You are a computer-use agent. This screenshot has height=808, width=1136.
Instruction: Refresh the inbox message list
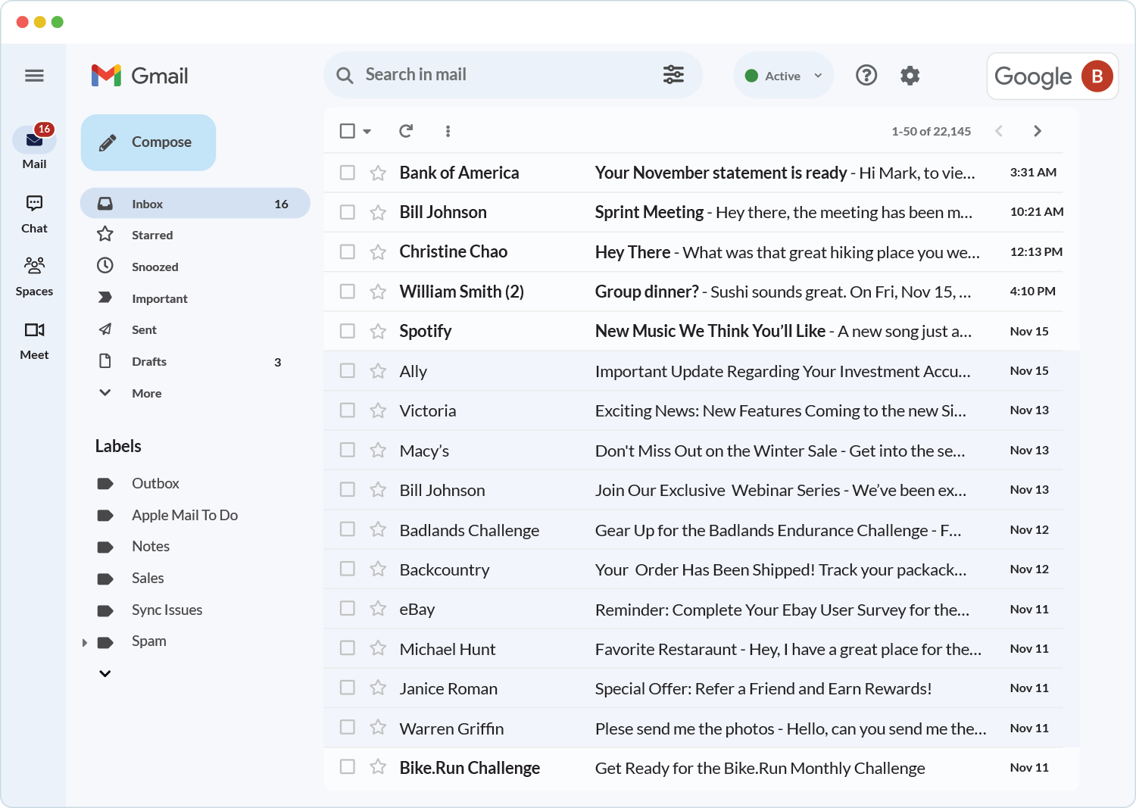click(x=406, y=131)
